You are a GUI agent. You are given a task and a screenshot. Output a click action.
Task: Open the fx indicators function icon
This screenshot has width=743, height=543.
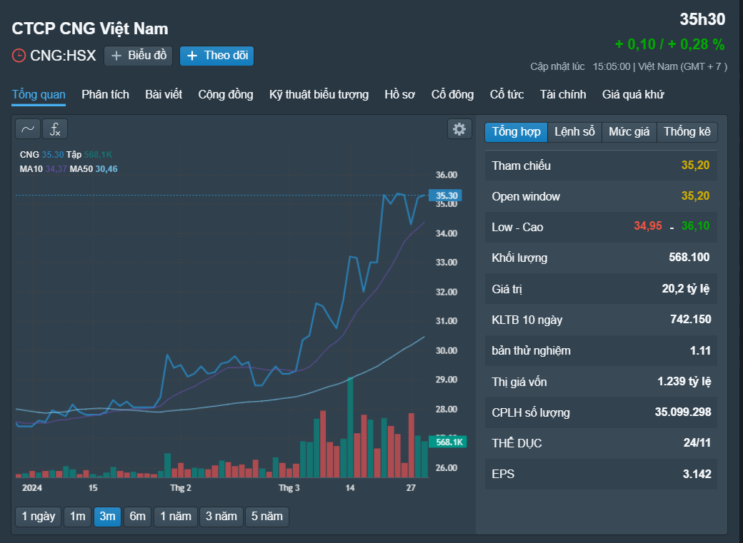tap(55, 129)
